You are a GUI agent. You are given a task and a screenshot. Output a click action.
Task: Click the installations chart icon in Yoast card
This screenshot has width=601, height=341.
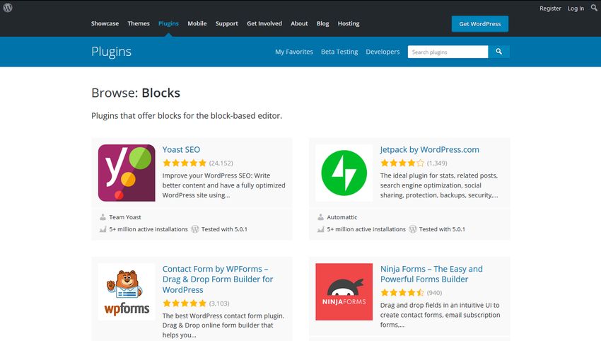point(103,229)
